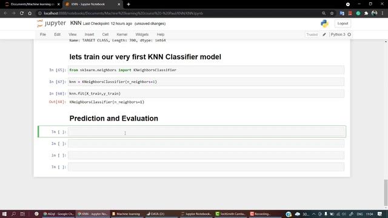Close the KNN - Jupyter Notebook tab

[119, 4]
